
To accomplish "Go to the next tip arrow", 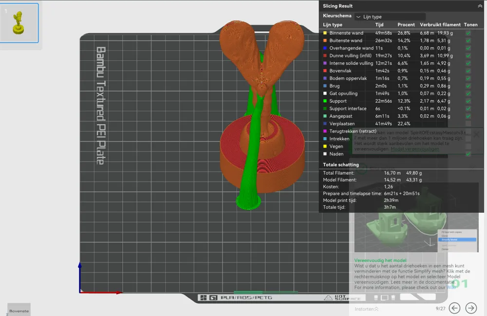I will [x=471, y=308].
